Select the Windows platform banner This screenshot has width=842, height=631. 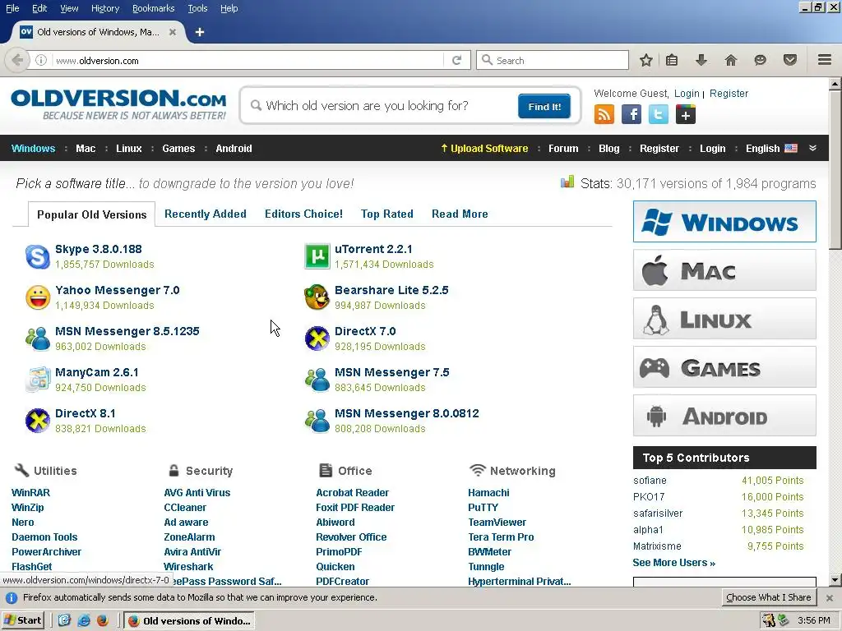(x=724, y=222)
